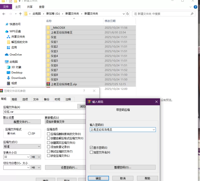
Task: Select the ZIP format radio button
Action: [29, 134]
